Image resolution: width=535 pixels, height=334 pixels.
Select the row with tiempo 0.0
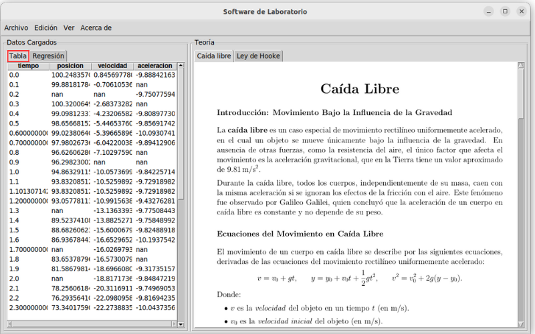pos(92,75)
